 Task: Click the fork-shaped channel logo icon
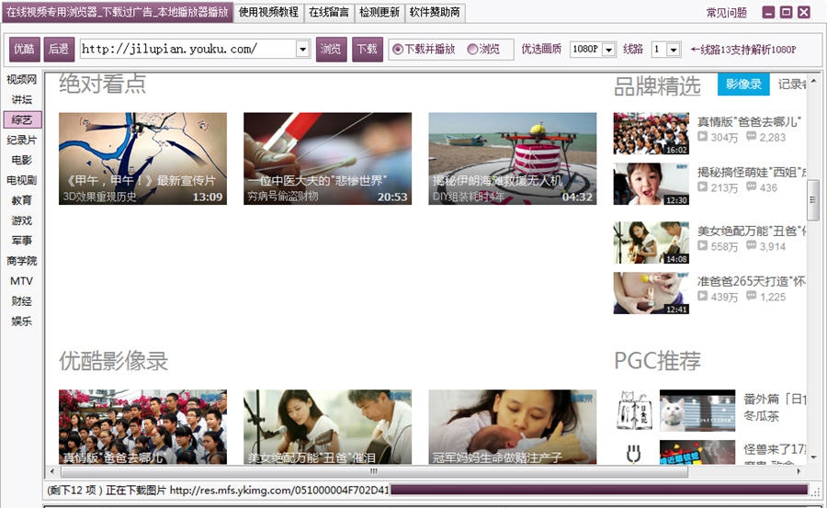click(633, 454)
